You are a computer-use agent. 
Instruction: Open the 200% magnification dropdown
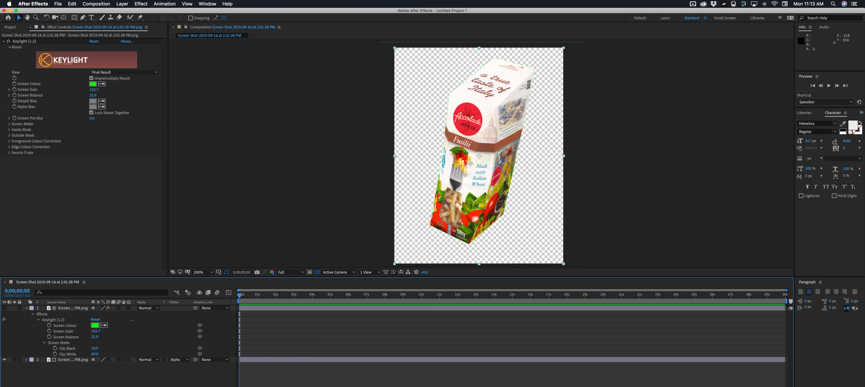click(x=203, y=272)
